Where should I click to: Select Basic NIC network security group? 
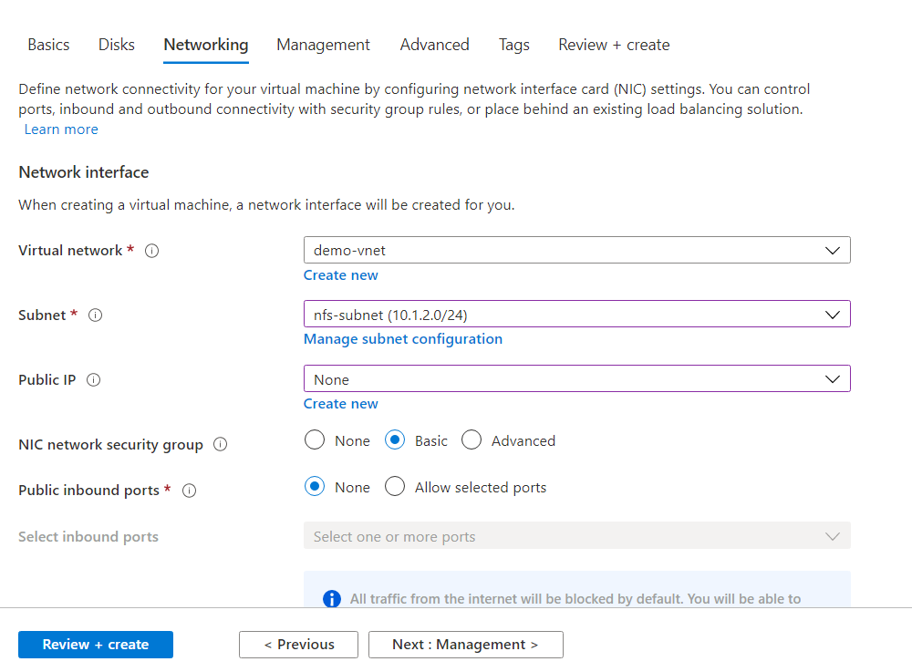click(395, 440)
